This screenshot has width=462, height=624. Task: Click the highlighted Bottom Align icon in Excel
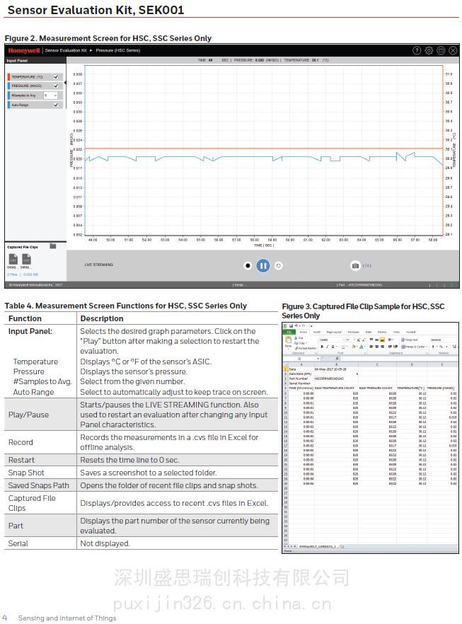pos(382,340)
